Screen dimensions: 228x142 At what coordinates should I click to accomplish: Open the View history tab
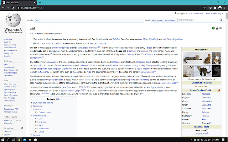click(170, 20)
